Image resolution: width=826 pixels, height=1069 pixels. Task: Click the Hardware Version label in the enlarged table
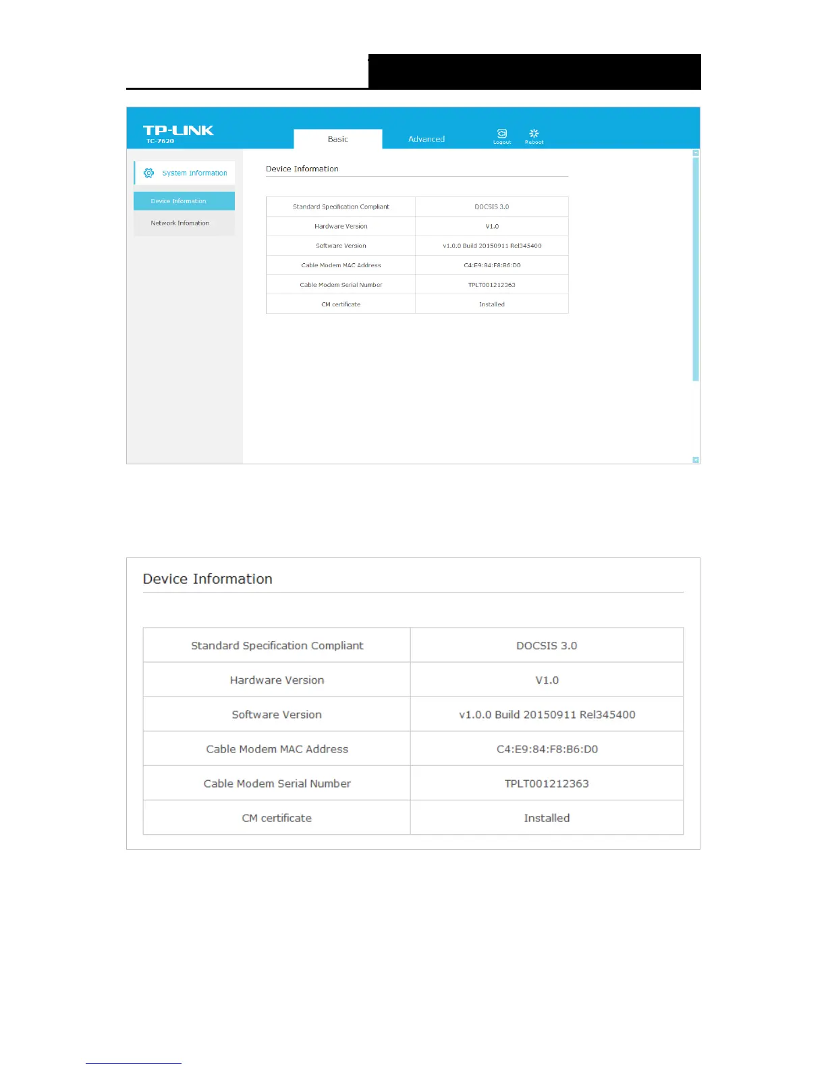click(x=277, y=680)
